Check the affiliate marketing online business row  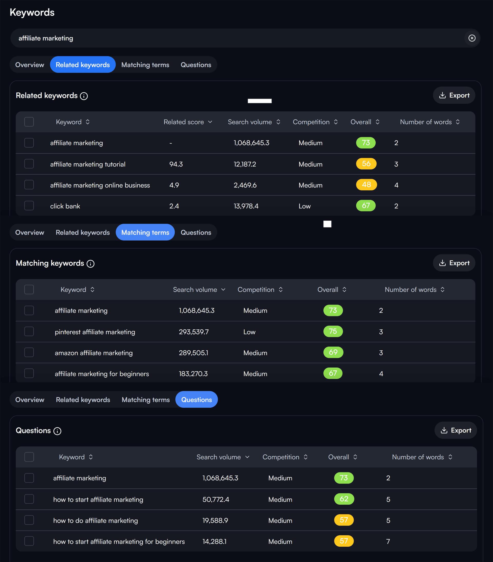(x=29, y=185)
